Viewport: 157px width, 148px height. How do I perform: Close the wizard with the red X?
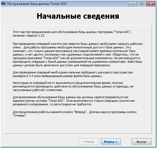(151, 4)
